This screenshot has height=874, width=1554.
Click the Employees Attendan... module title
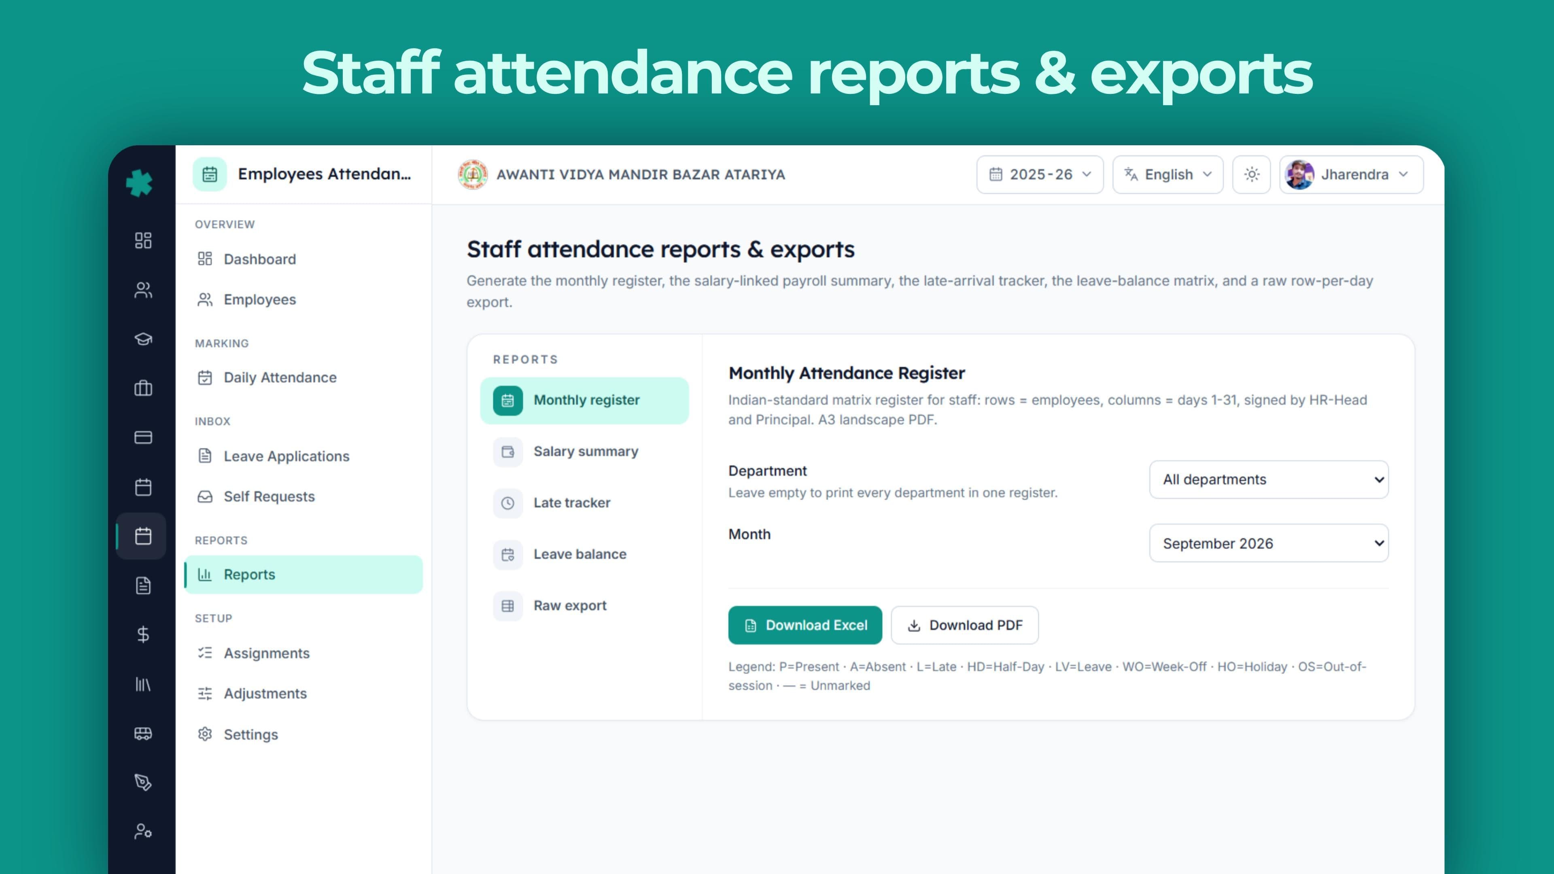pos(324,174)
